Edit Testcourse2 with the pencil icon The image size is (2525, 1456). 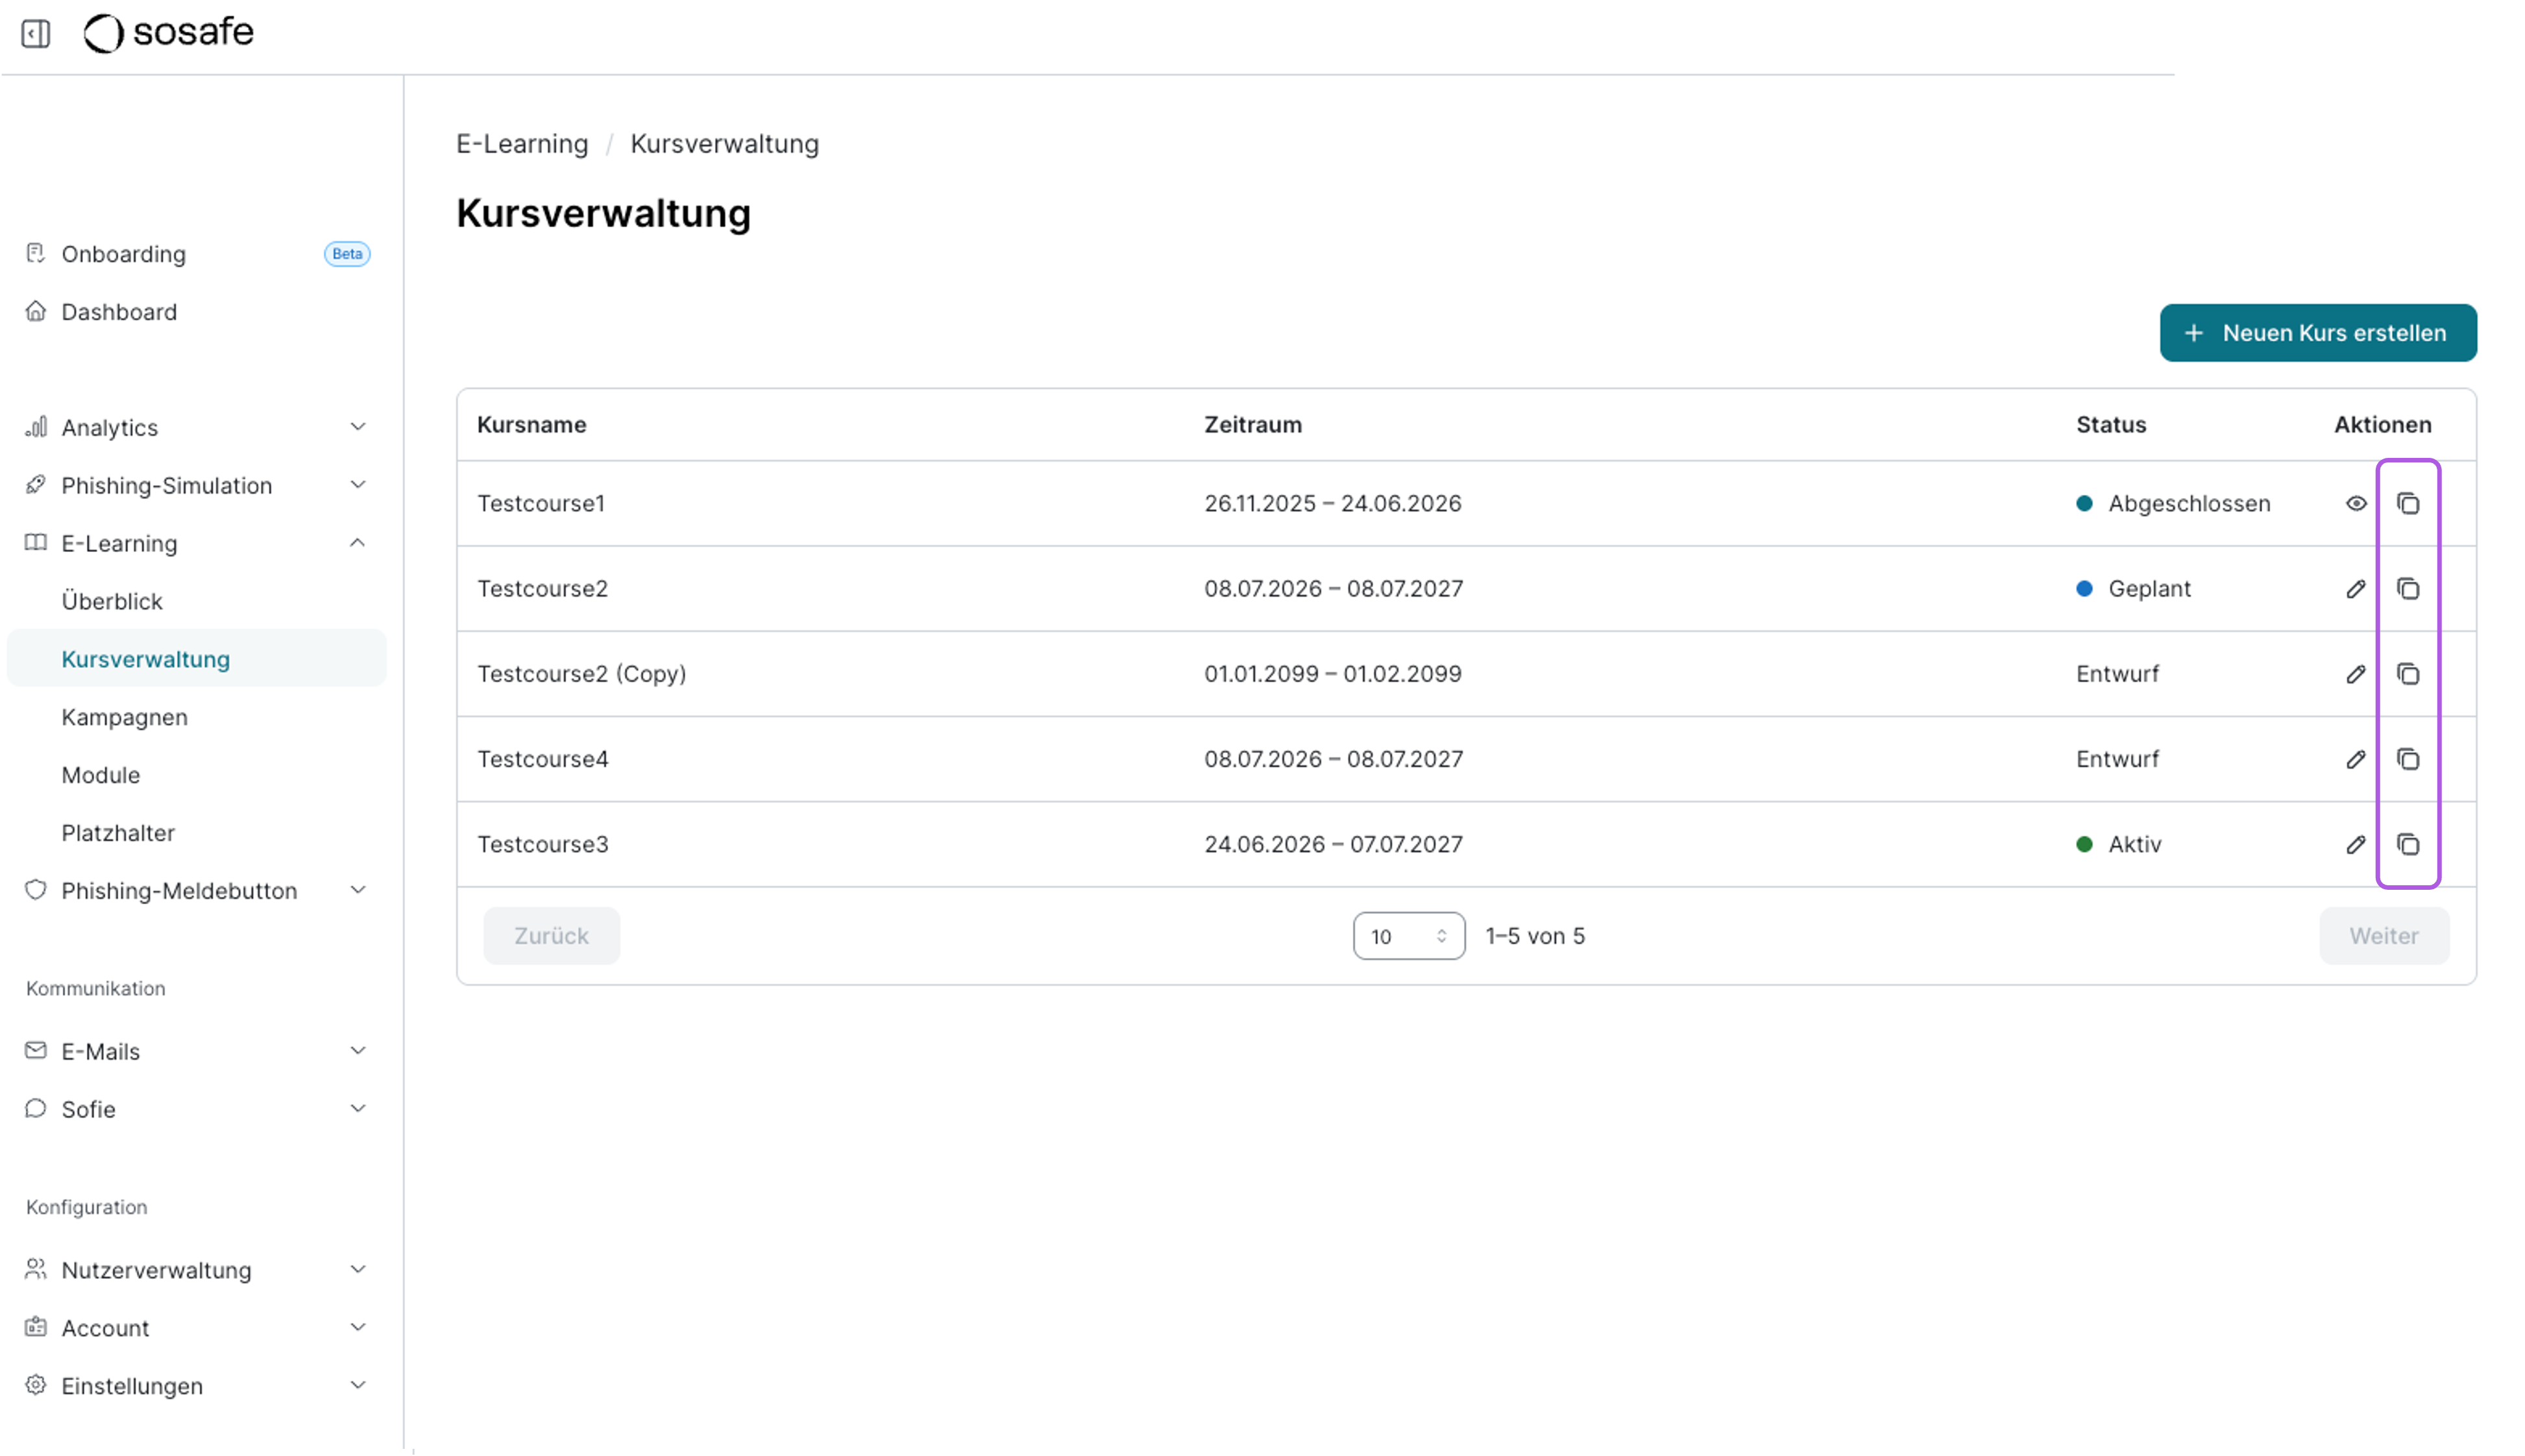click(x=2356, y=589)
